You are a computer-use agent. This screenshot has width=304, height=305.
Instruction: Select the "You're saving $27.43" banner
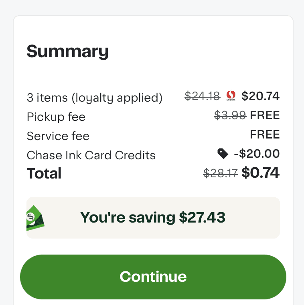pos(153,218)
